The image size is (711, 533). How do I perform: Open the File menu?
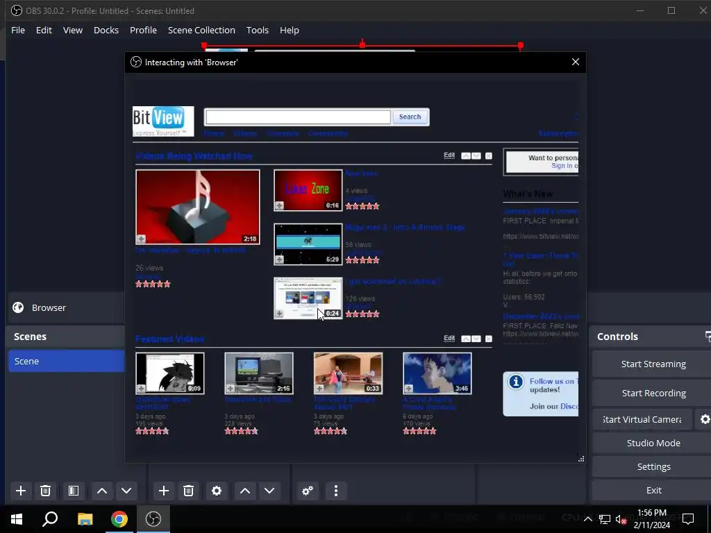coord(18,30)
